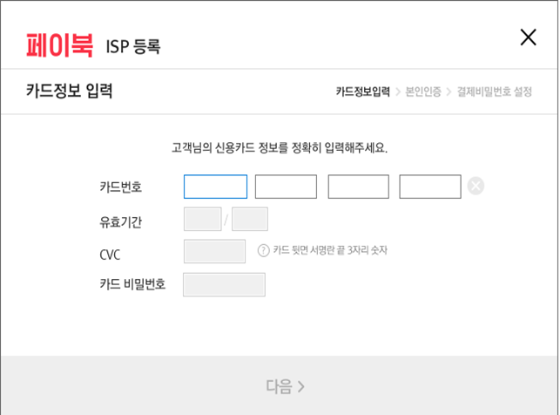This screenshot has width=560, height=415.
Task: Select the 결제비밀번호 설정 step
Action: [495, 92]
